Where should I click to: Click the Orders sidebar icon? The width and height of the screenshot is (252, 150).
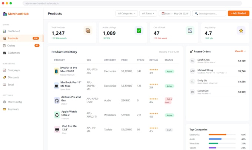pyautogui.click(x=4, y=46)
